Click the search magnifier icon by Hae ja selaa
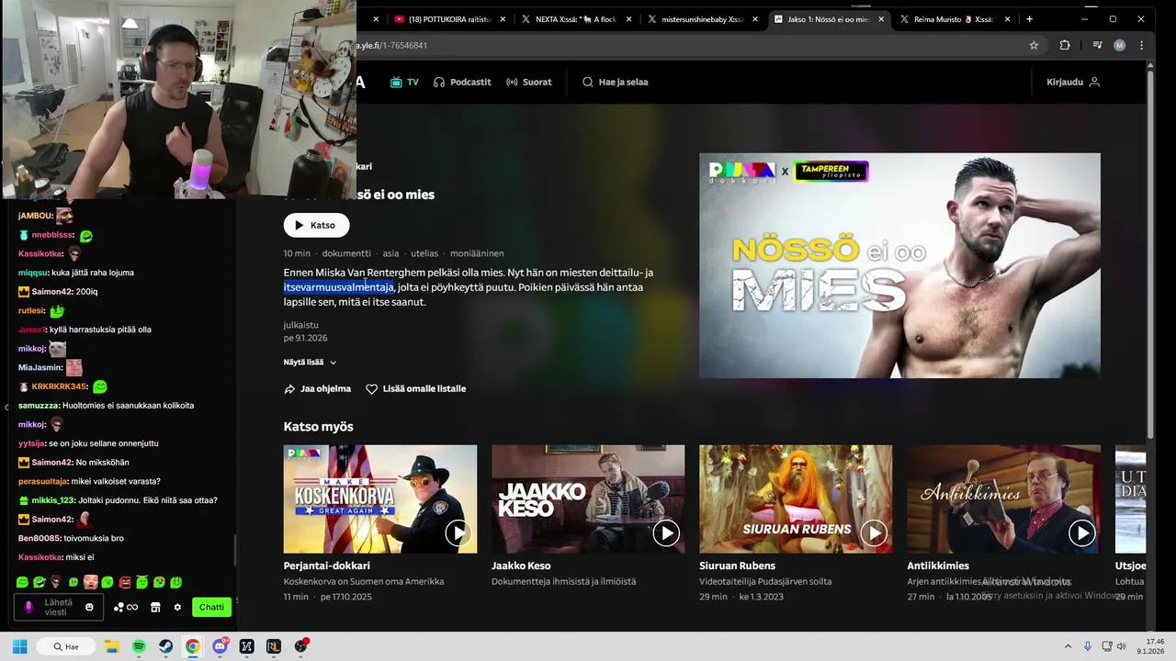This screenshot has height=661, width=1176. (588, 82)
